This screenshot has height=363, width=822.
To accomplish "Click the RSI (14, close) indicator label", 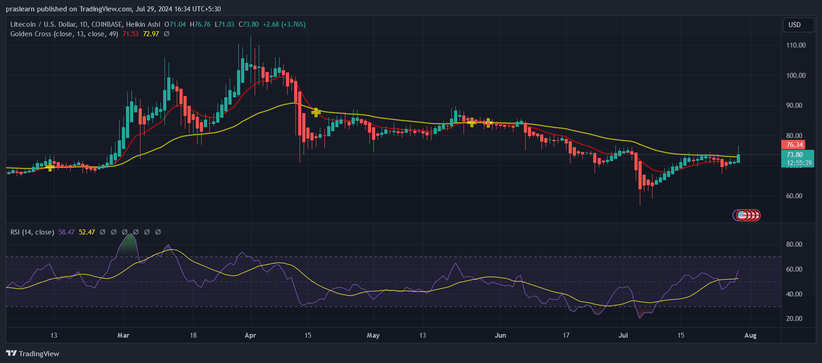I will [32, 232].
